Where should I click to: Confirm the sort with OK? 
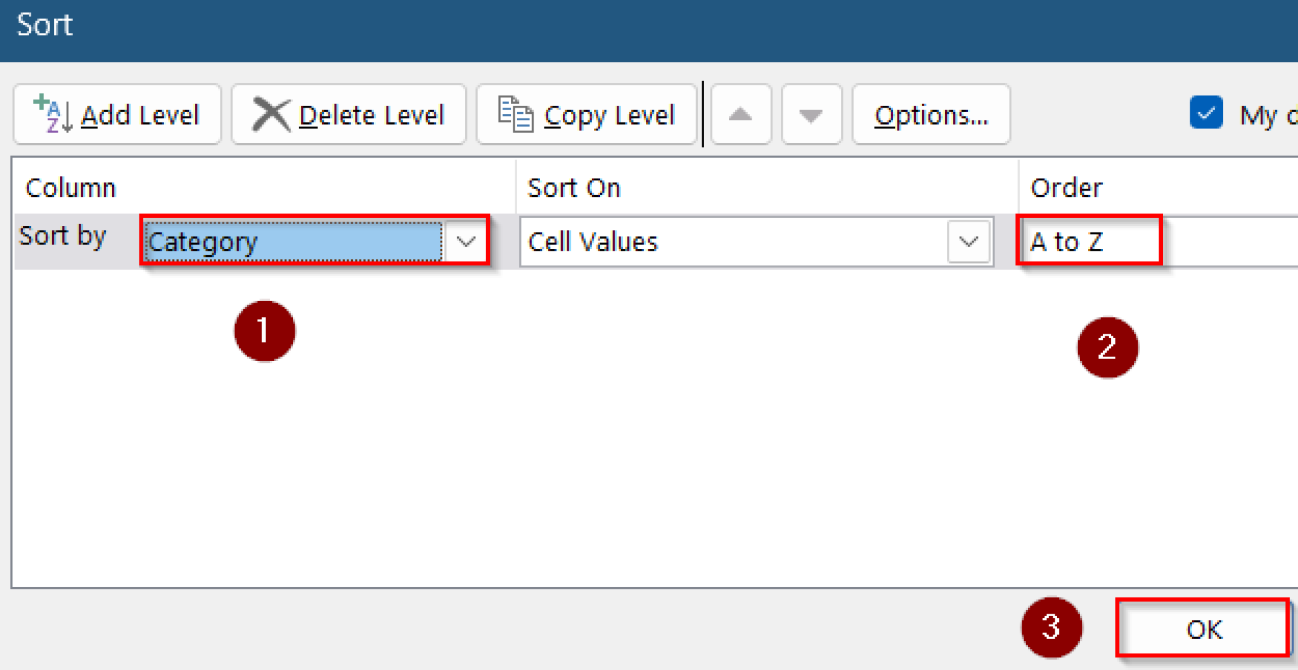click(x=1202, y=629)
